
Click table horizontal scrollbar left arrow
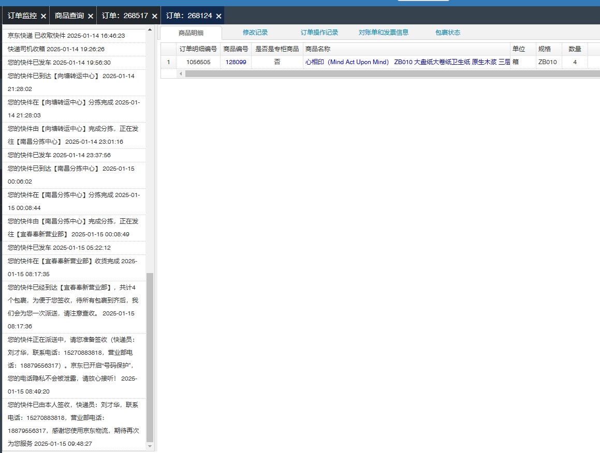[181, 74]
